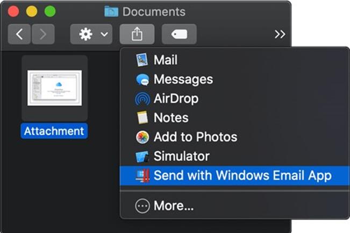
Task: Select AirDrop in the share menu
Action: (234, 98)
